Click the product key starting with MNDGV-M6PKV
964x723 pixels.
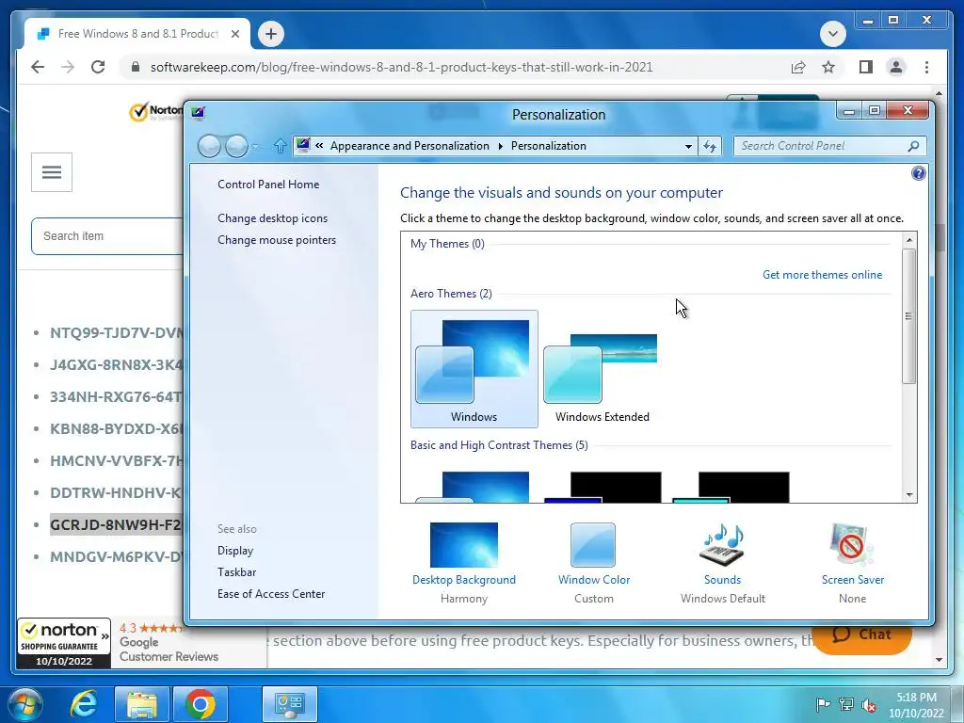point(116,556)
